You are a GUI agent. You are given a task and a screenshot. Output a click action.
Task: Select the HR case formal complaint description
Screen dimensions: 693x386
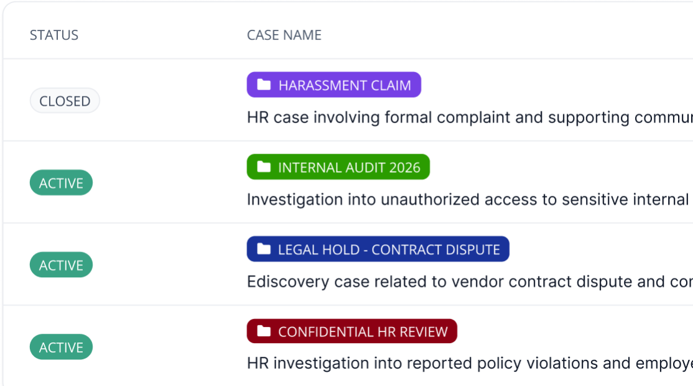pyautogui.click(x=470, y=117)
